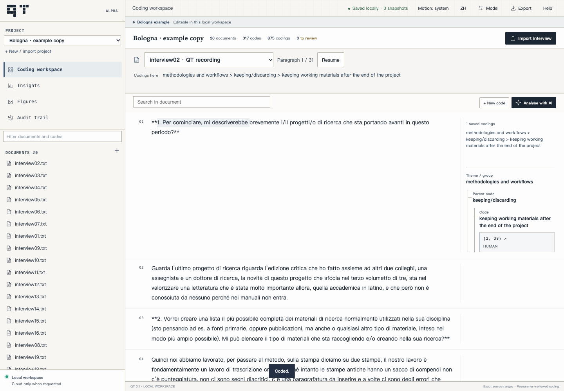This screenshot has height=391, width=564.
Task: Create a code with New code button
Action: point(494,103)
